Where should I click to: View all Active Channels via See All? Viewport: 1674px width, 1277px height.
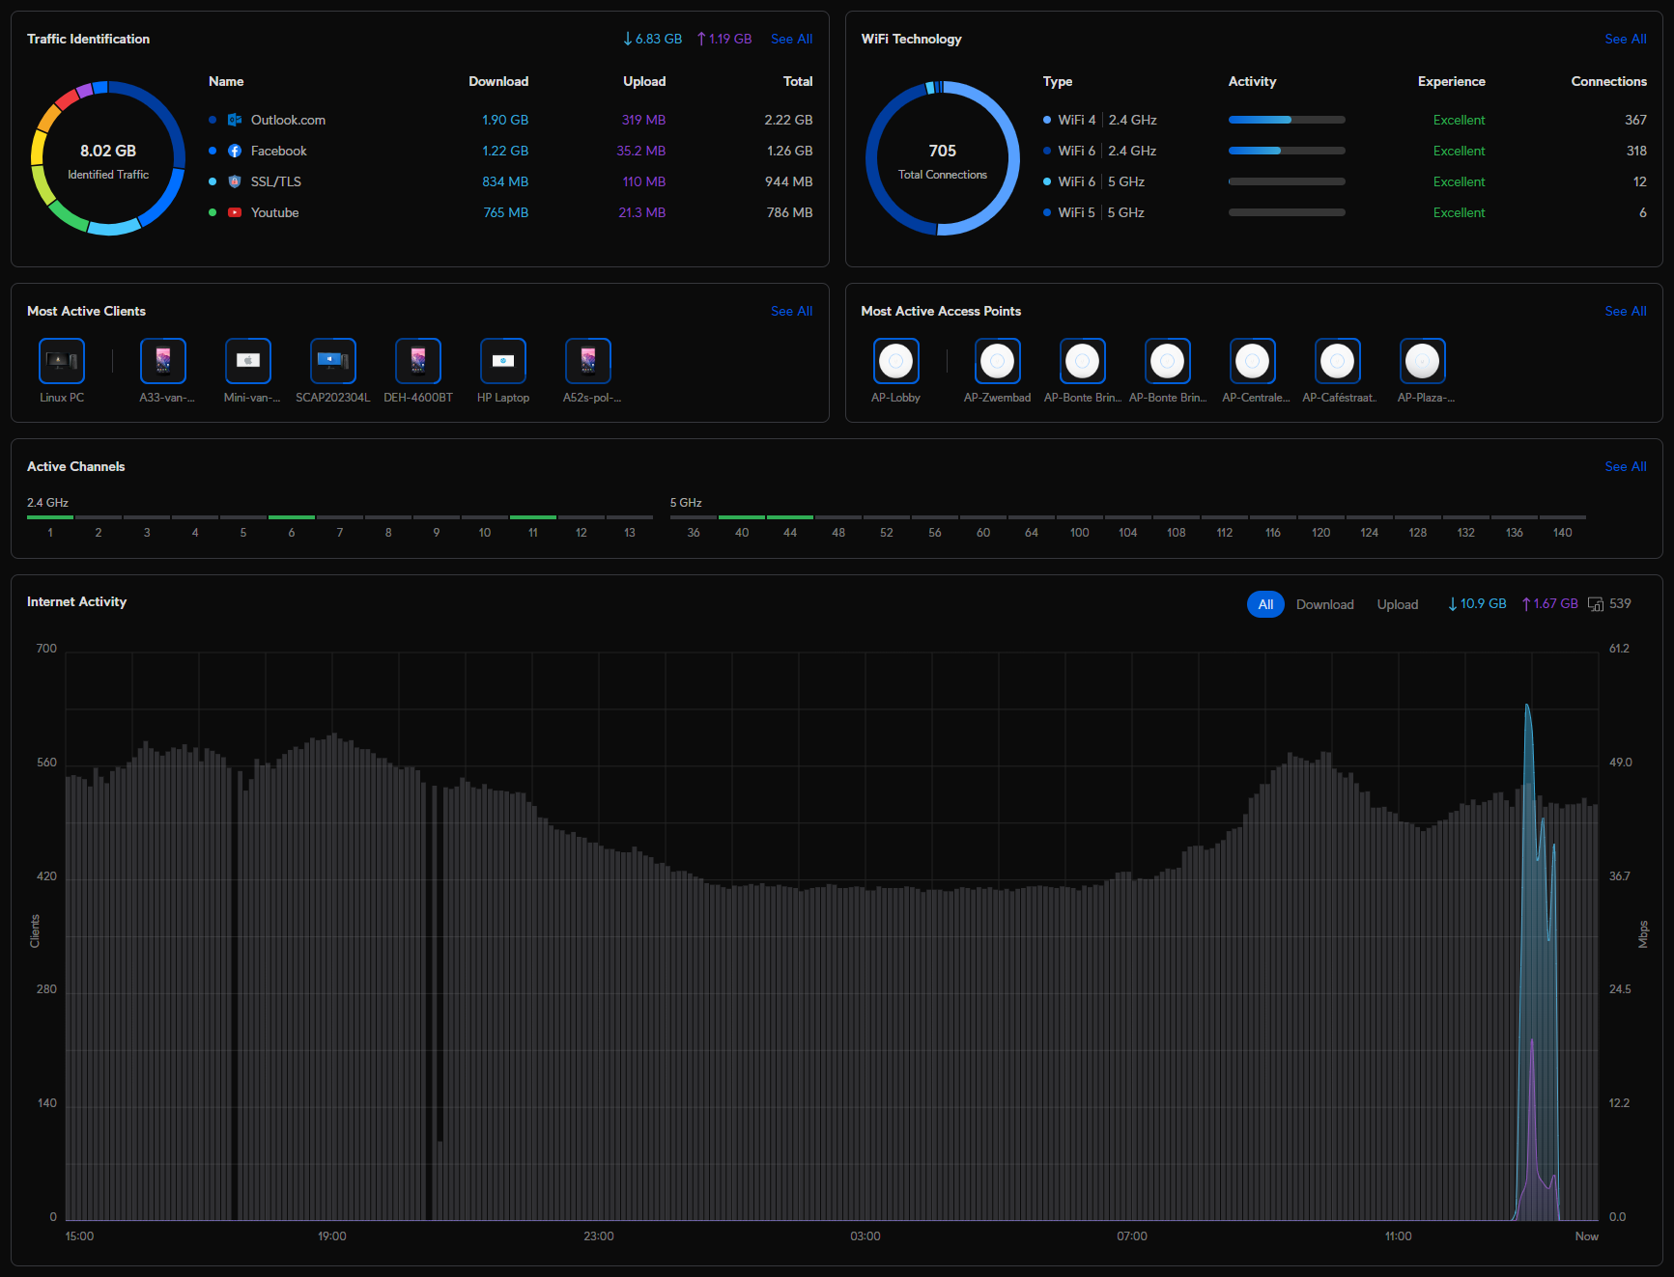1625,466
